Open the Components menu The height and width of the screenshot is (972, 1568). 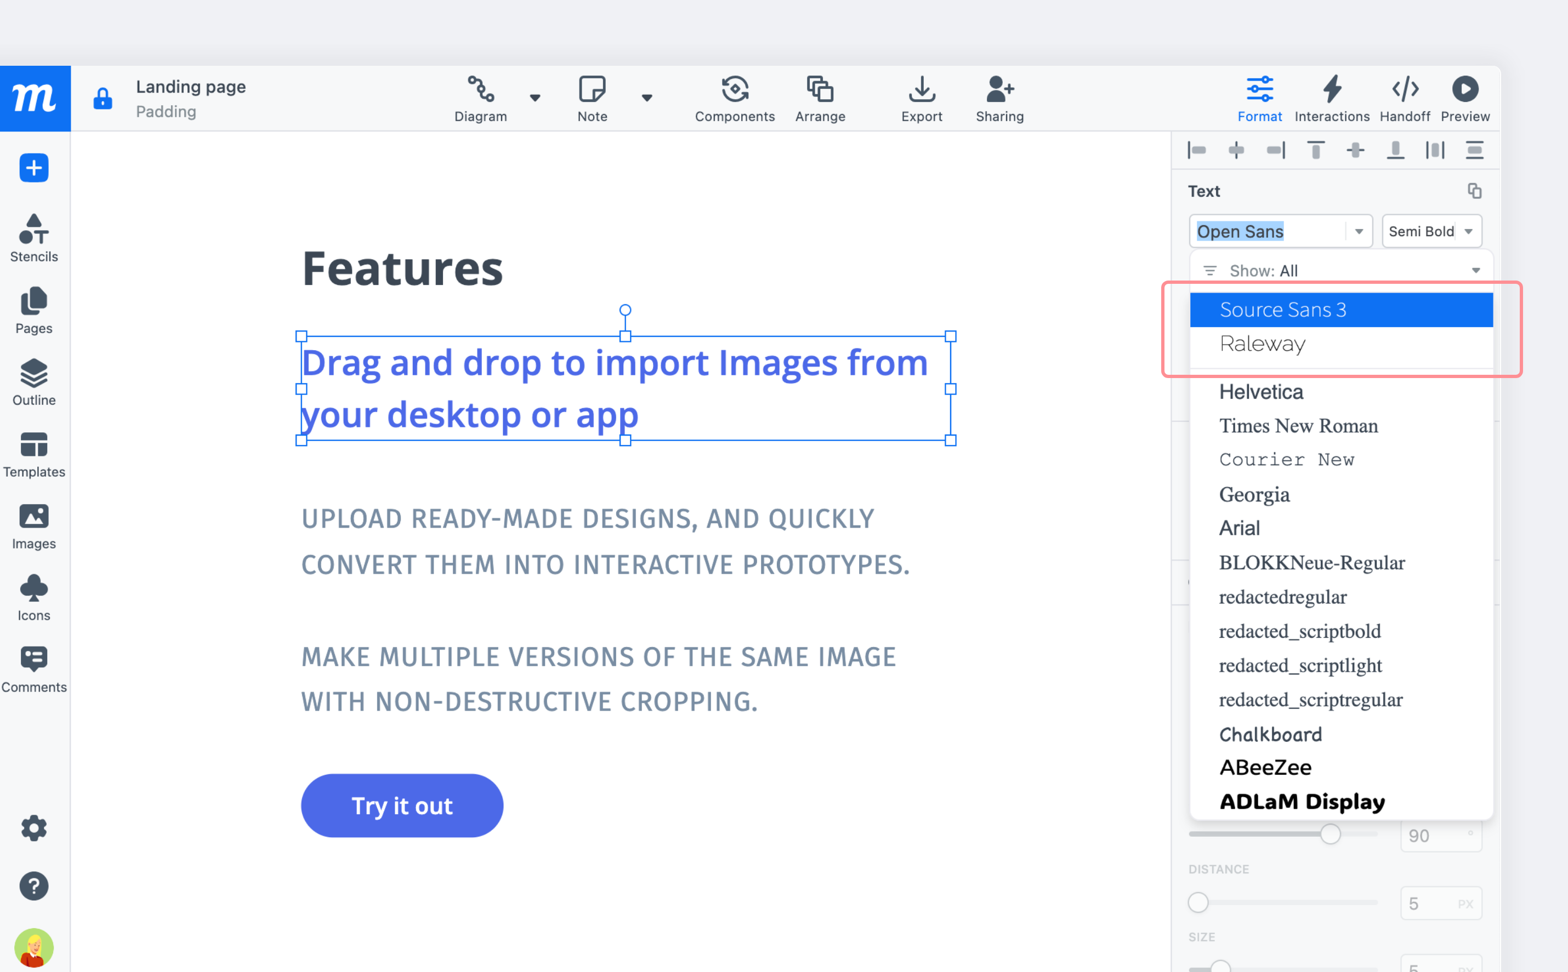point(735,99)
